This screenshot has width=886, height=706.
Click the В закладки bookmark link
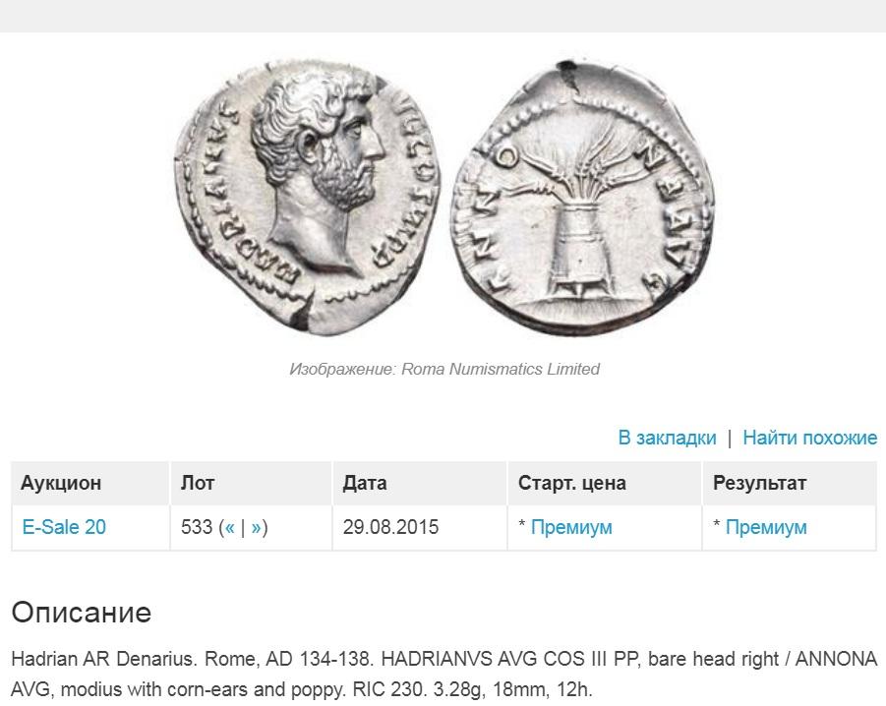pyautogui.click(x=667, y=438)
